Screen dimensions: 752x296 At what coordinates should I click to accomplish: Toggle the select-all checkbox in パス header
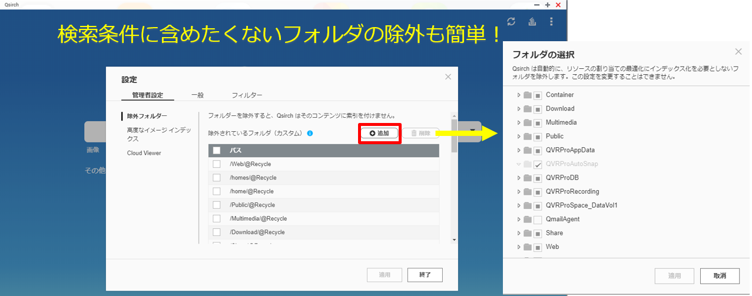click(x=217, y=150)
